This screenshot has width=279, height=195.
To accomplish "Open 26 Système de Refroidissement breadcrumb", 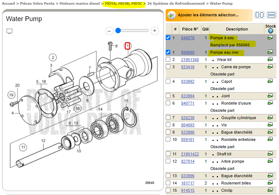I will [176, 4].
